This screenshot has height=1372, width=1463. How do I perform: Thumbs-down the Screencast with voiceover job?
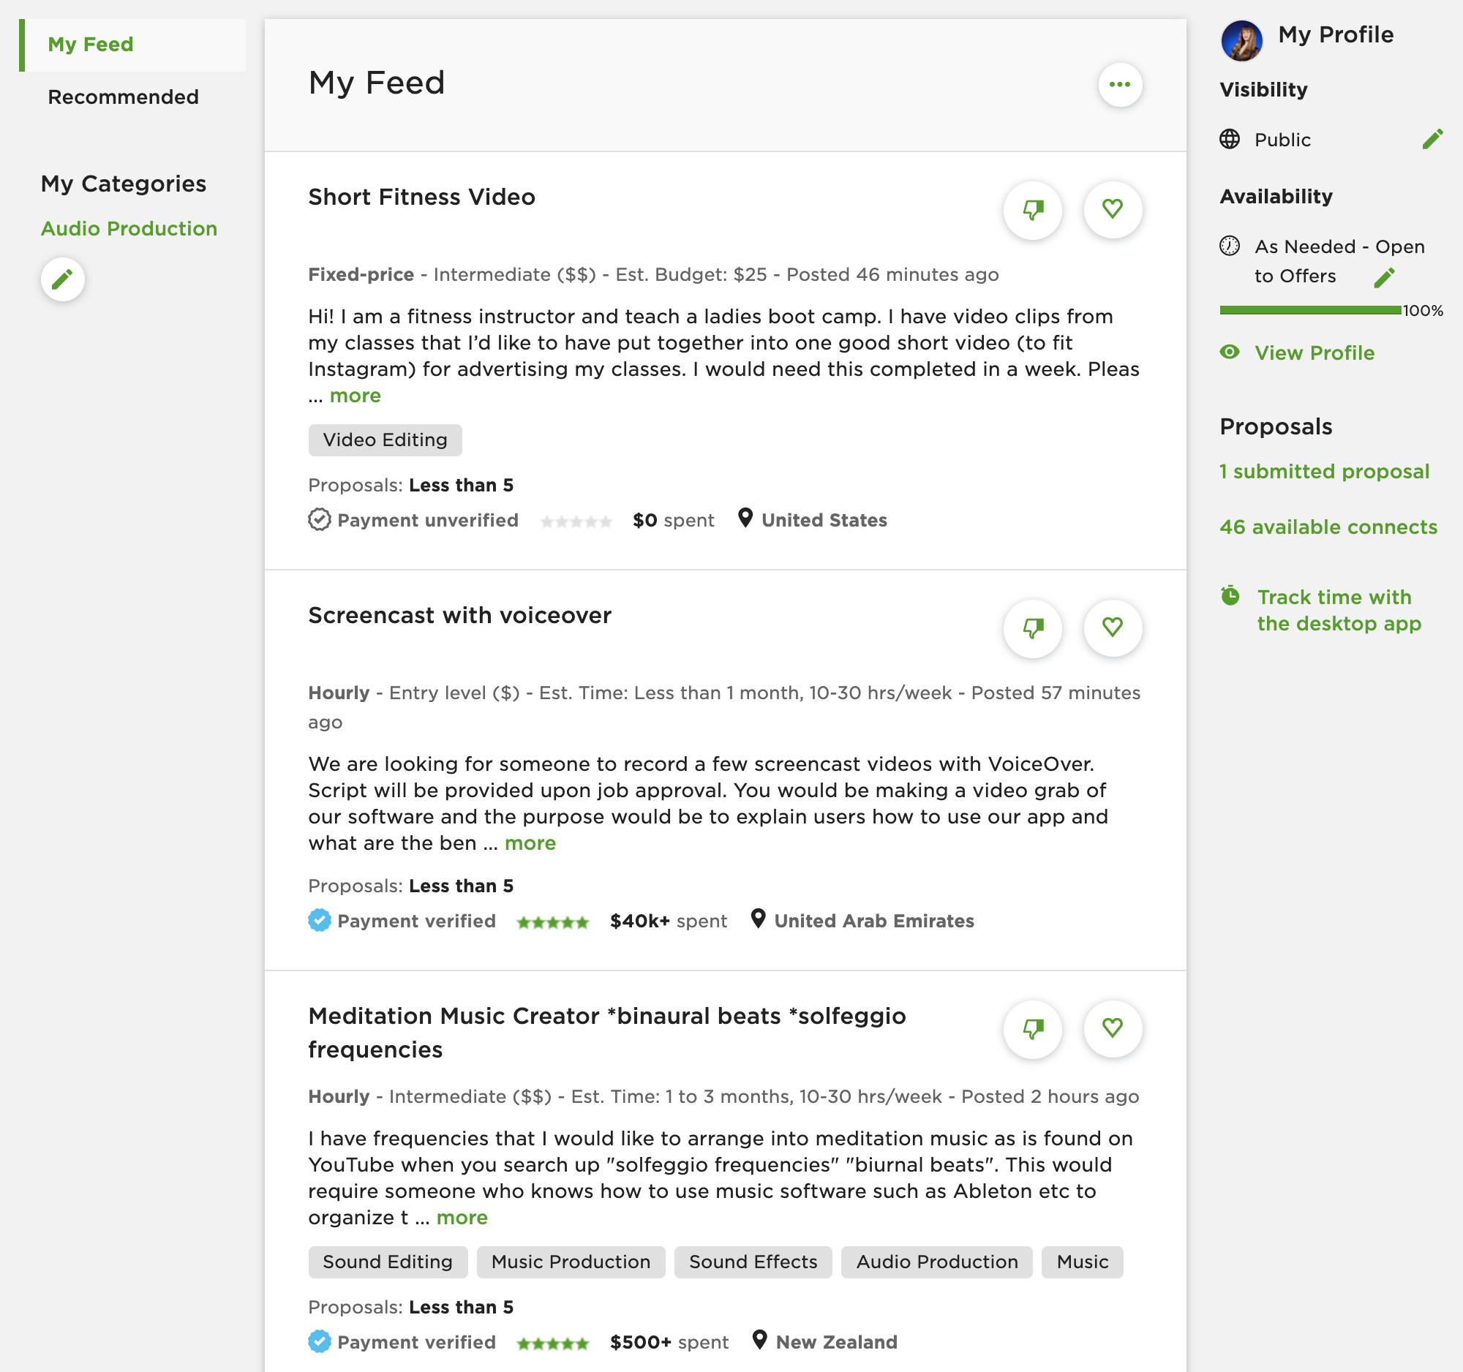[x=1032, y=628]
